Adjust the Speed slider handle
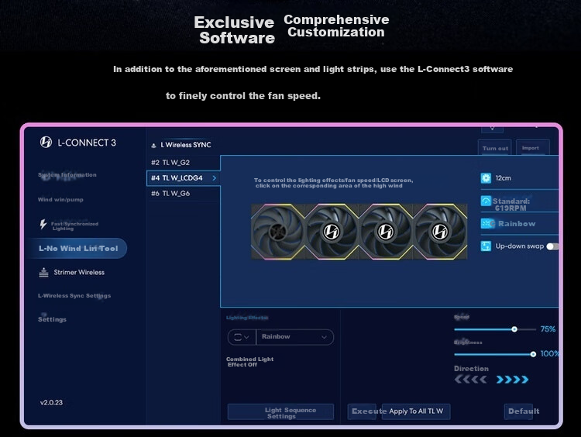The height and width of the screenshot is (437, 581). click(514, 329)
